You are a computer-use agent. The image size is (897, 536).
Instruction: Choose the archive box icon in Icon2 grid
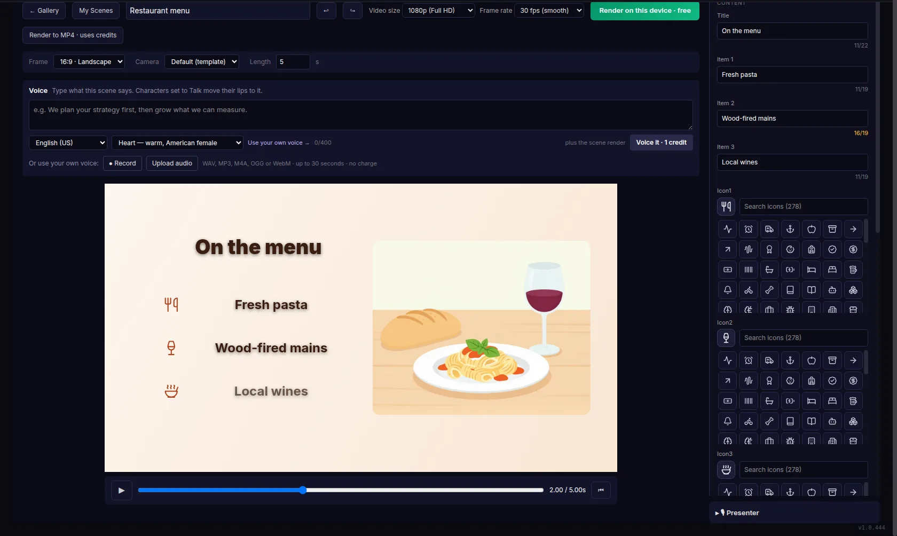(832, 360)
